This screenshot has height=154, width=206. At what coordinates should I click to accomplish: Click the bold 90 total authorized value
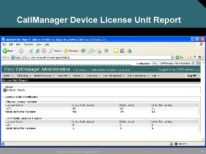pyautogui.click(x=74, y=112)
